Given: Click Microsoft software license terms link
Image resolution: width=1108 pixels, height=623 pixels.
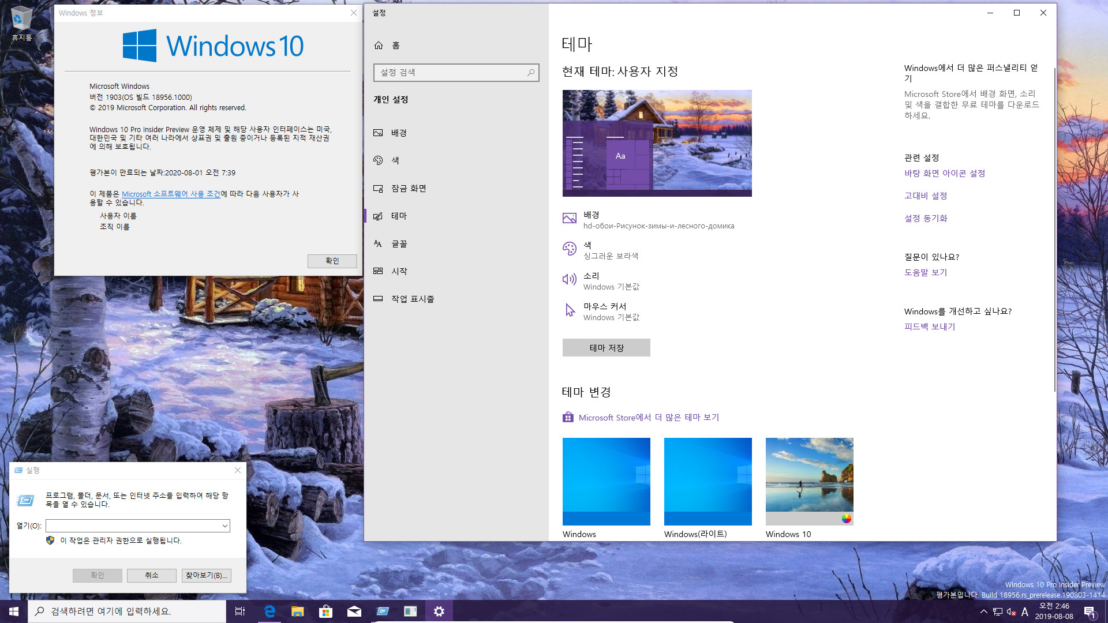Looking at the screenshot, I should pyautogui.click(x=171, y=194).
